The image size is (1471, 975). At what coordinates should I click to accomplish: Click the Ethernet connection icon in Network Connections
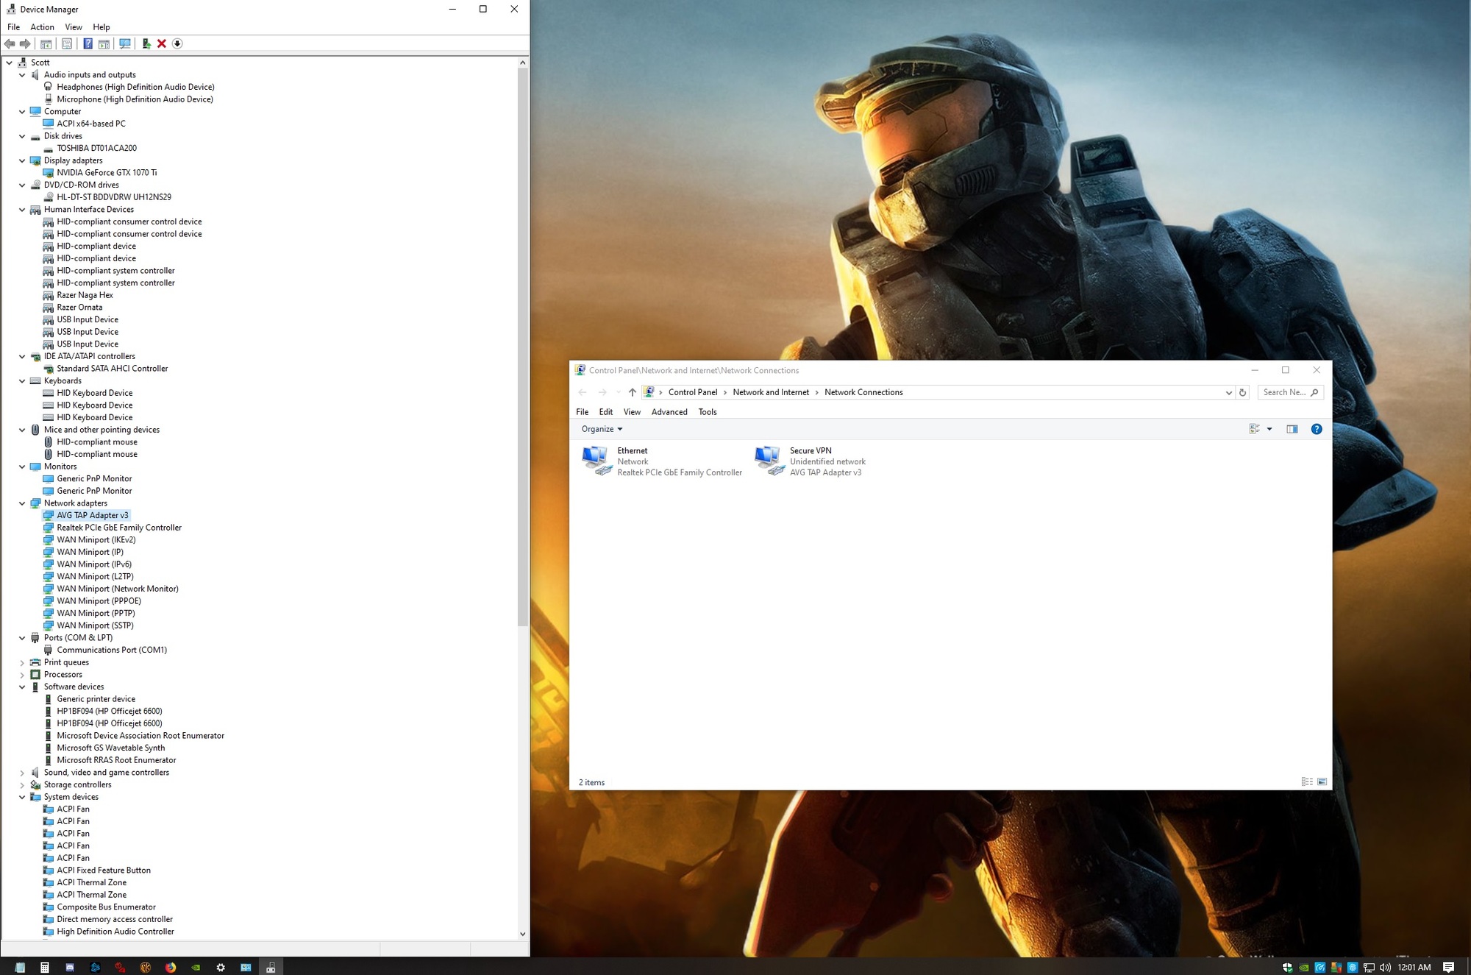pos(596,461)
